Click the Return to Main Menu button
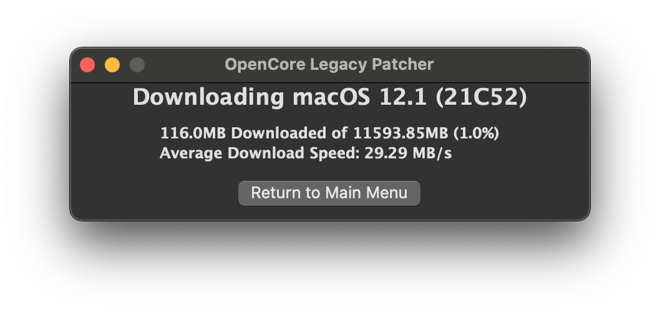Image resolution: width=660 pixels, height=313 pixels. pos(329,193)
